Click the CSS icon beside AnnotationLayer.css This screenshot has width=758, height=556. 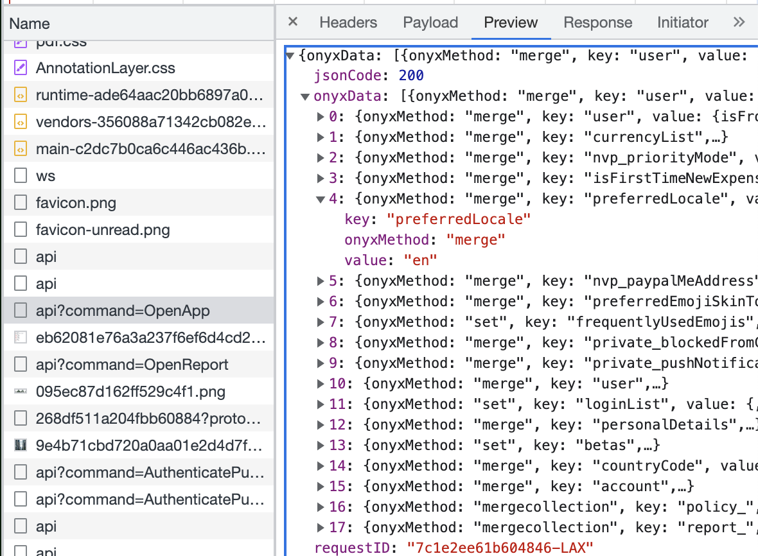click(x=21, y=67)
